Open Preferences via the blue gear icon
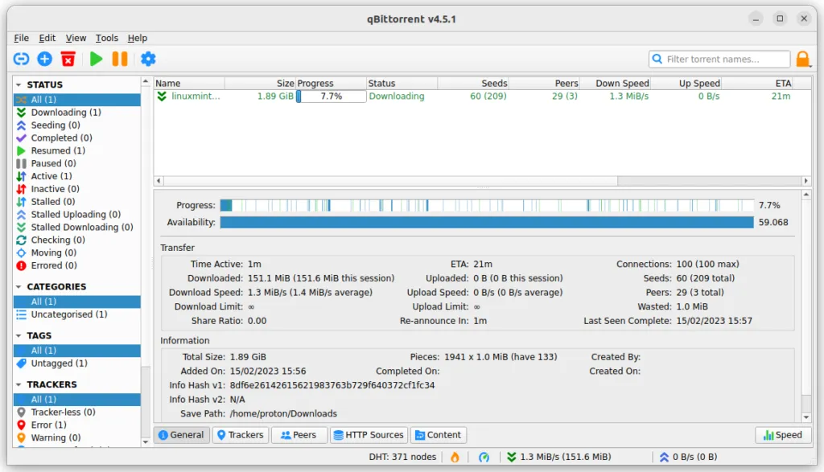Screen dimensions: 824x472 point(148,59)
